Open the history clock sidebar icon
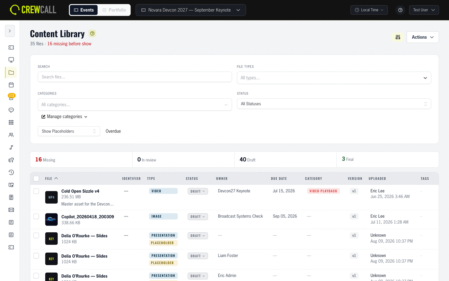 click(11, 172)
